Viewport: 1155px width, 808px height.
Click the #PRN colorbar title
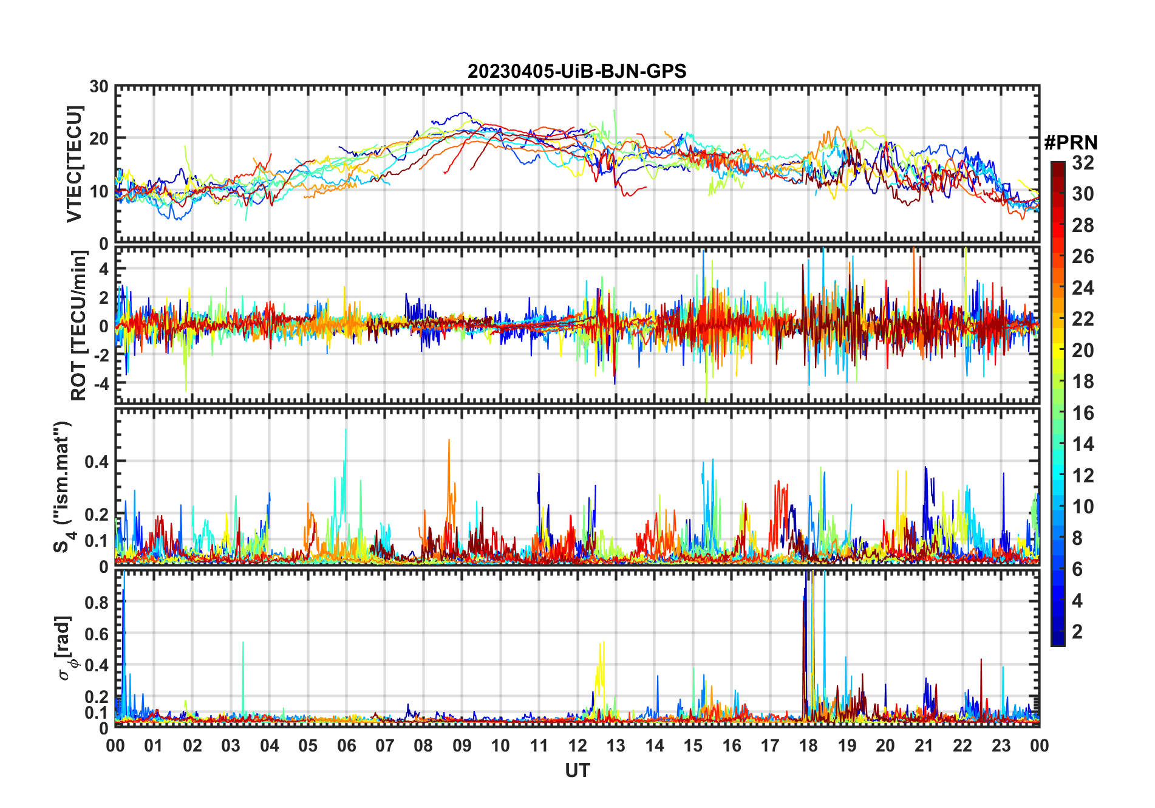pyautogui.click(x=1071, y=143)
